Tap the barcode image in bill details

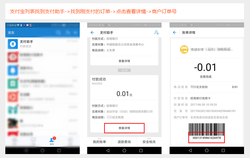(x=207, y=129)
